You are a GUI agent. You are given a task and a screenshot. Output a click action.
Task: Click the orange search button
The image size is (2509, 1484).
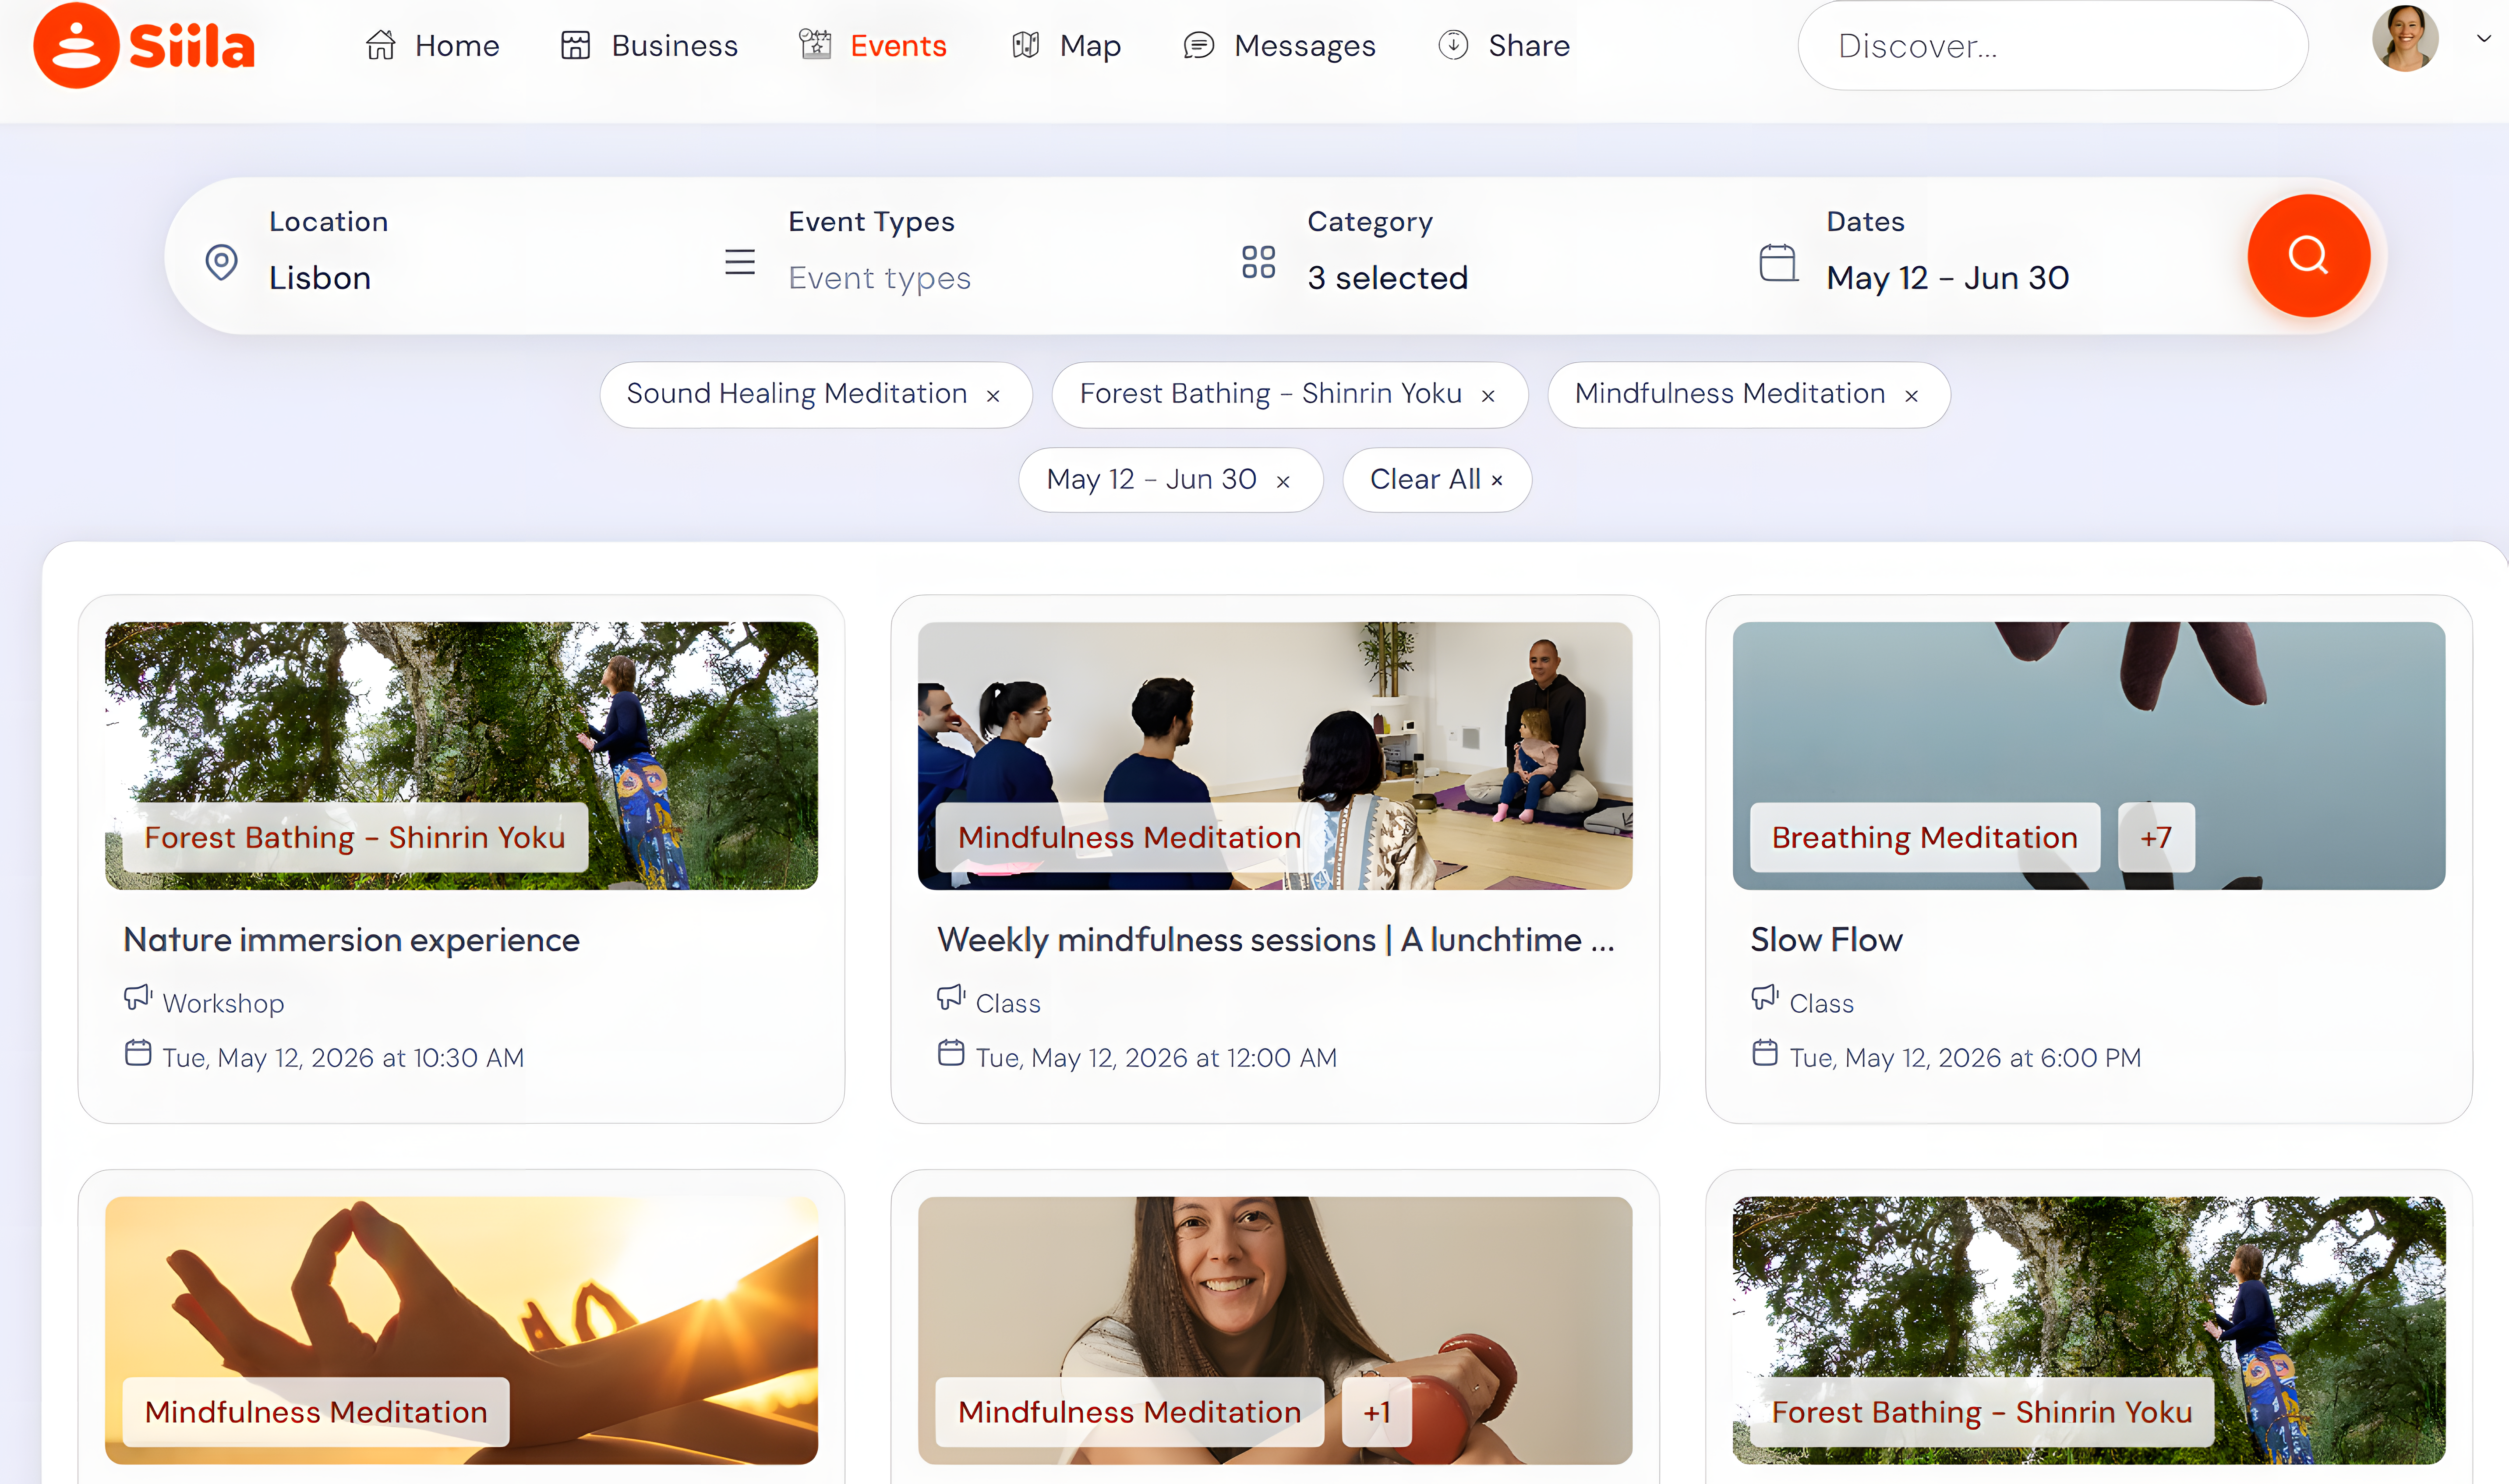[2308, 256]
